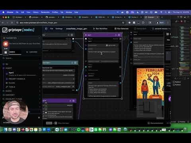Screen dimensions: 191x143
Task: Open the Apple menu
Action: pos(3,12)
